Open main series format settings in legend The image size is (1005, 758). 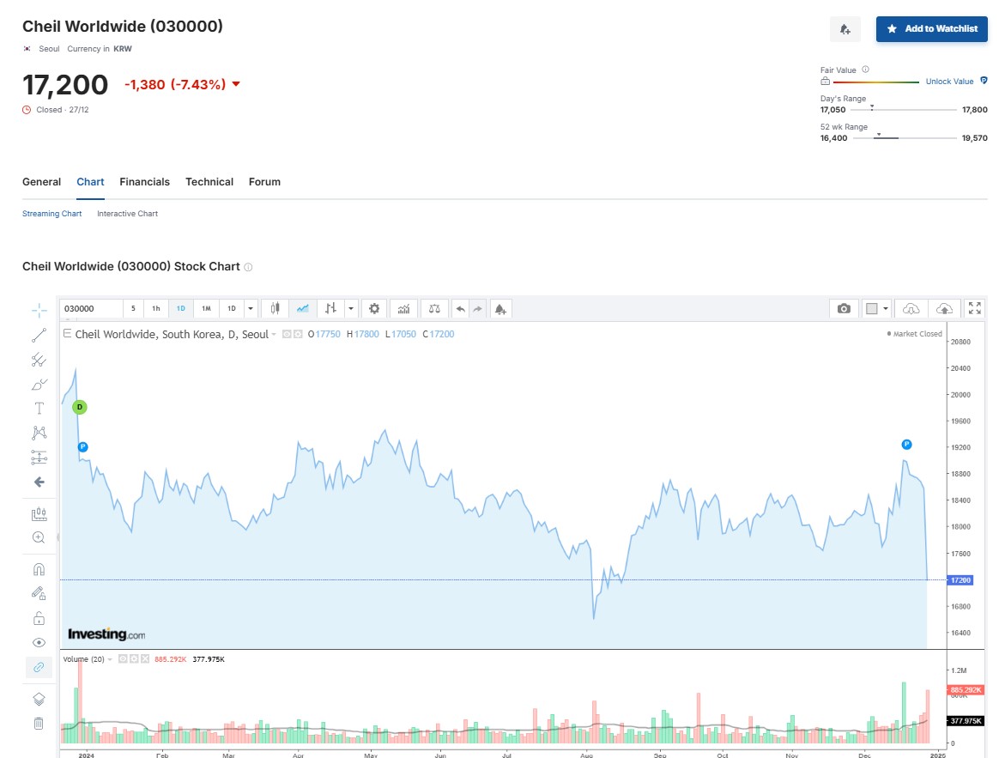point(298,334)
